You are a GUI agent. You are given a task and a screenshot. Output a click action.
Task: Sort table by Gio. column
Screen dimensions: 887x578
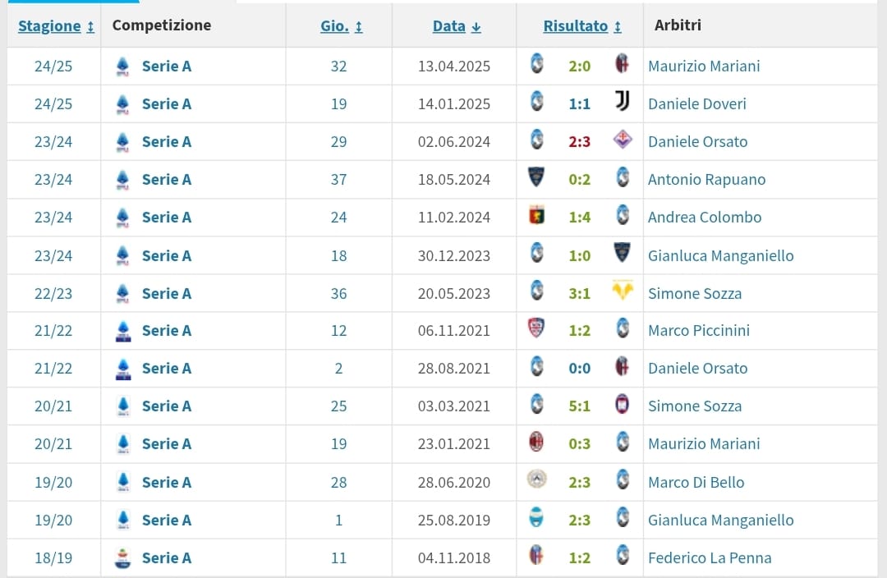point(341,26)
